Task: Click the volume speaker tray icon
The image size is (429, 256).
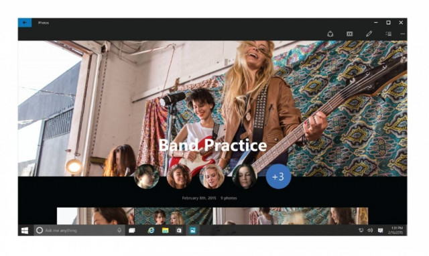Action: pyautogui.click(x=370, y=231)
